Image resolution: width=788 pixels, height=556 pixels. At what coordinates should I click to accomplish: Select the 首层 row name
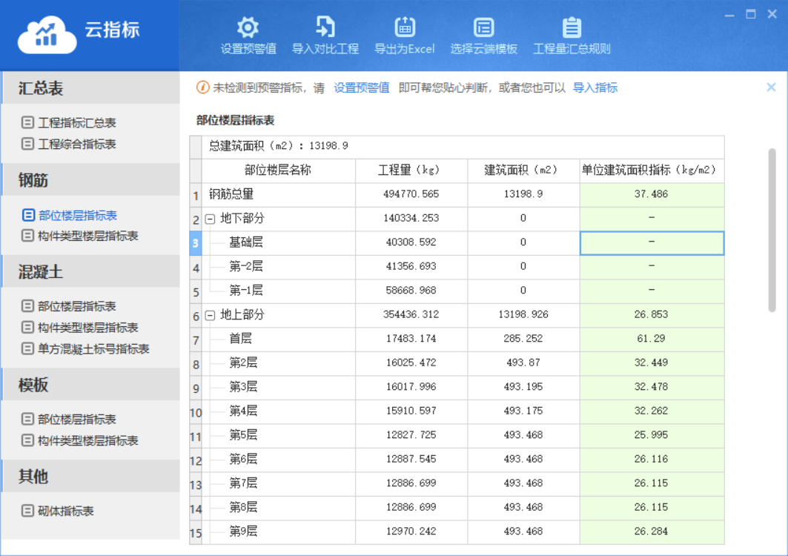pos(240,339)
